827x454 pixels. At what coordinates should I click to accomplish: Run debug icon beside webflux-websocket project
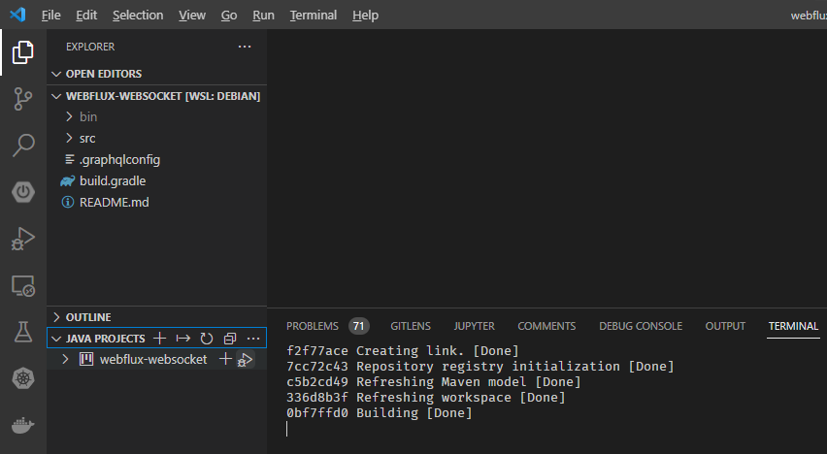pos(245,360)
